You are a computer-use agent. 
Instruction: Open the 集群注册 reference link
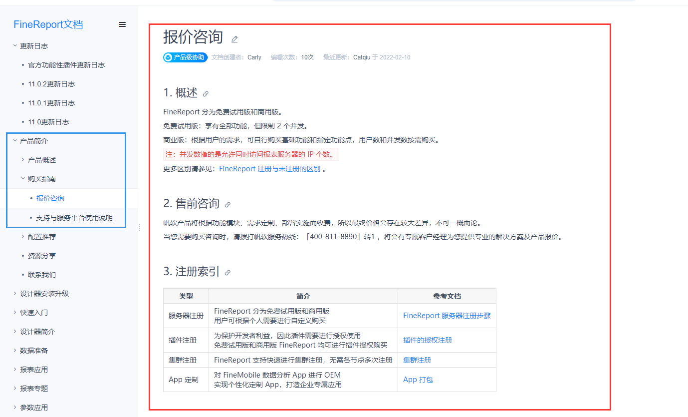tap(417, 360)
